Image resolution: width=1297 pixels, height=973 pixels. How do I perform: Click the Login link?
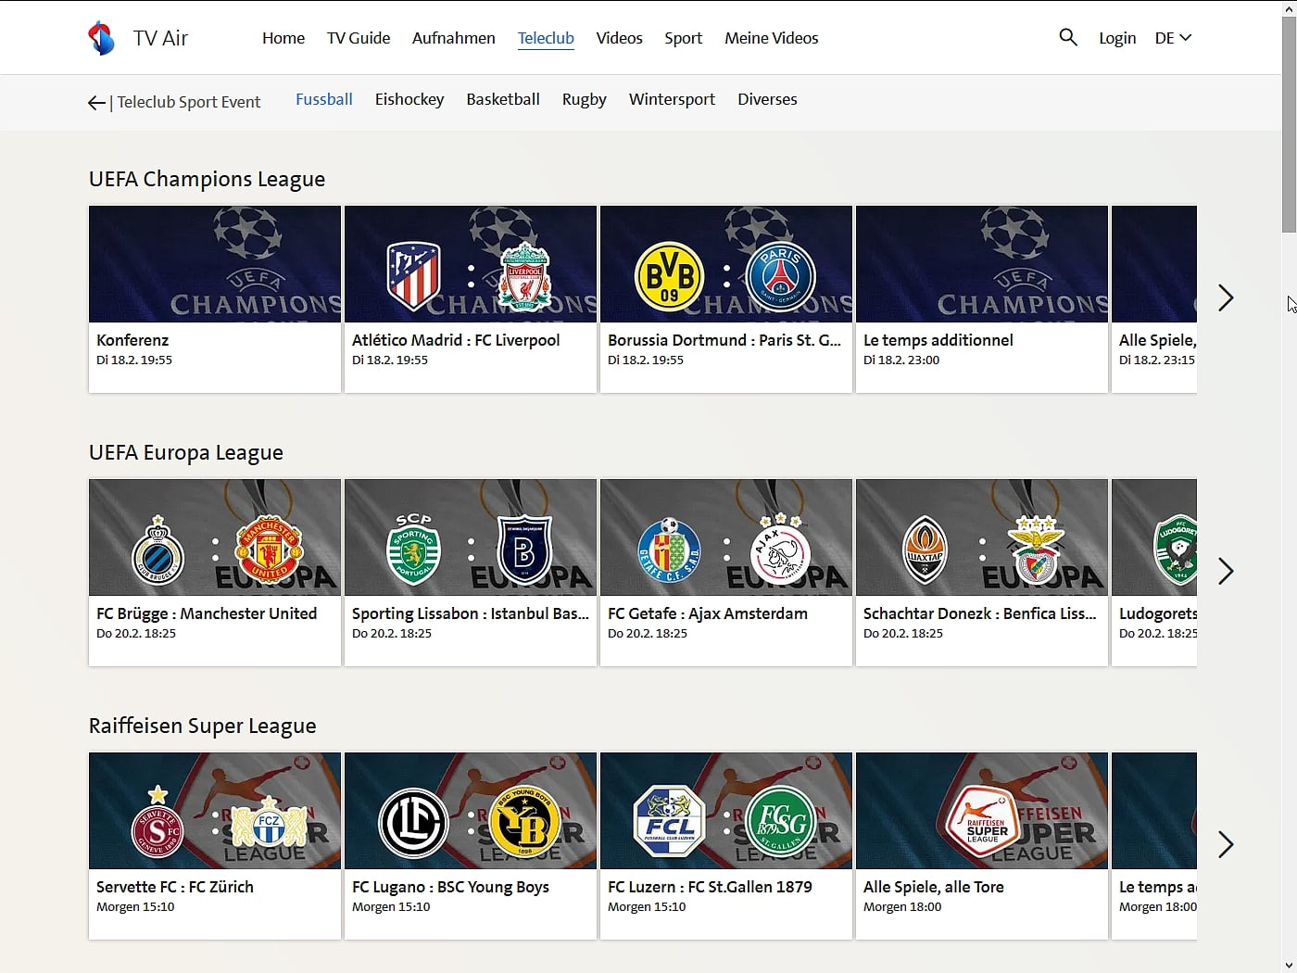(x=1117, y=37)
